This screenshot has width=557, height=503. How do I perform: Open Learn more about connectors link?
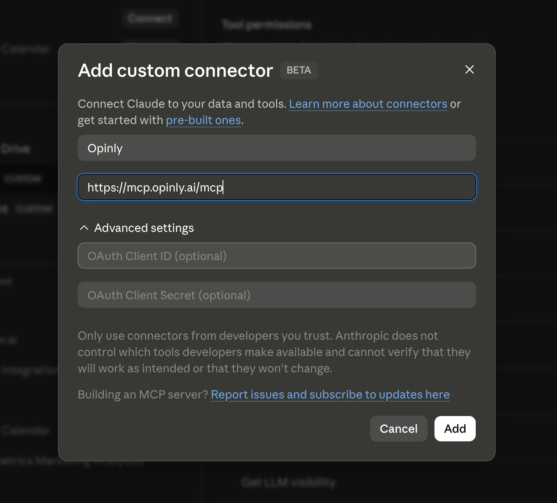click(368, 104)
